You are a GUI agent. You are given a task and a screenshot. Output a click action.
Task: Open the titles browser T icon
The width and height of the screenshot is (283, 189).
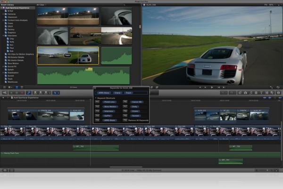(x=261, y=93)
